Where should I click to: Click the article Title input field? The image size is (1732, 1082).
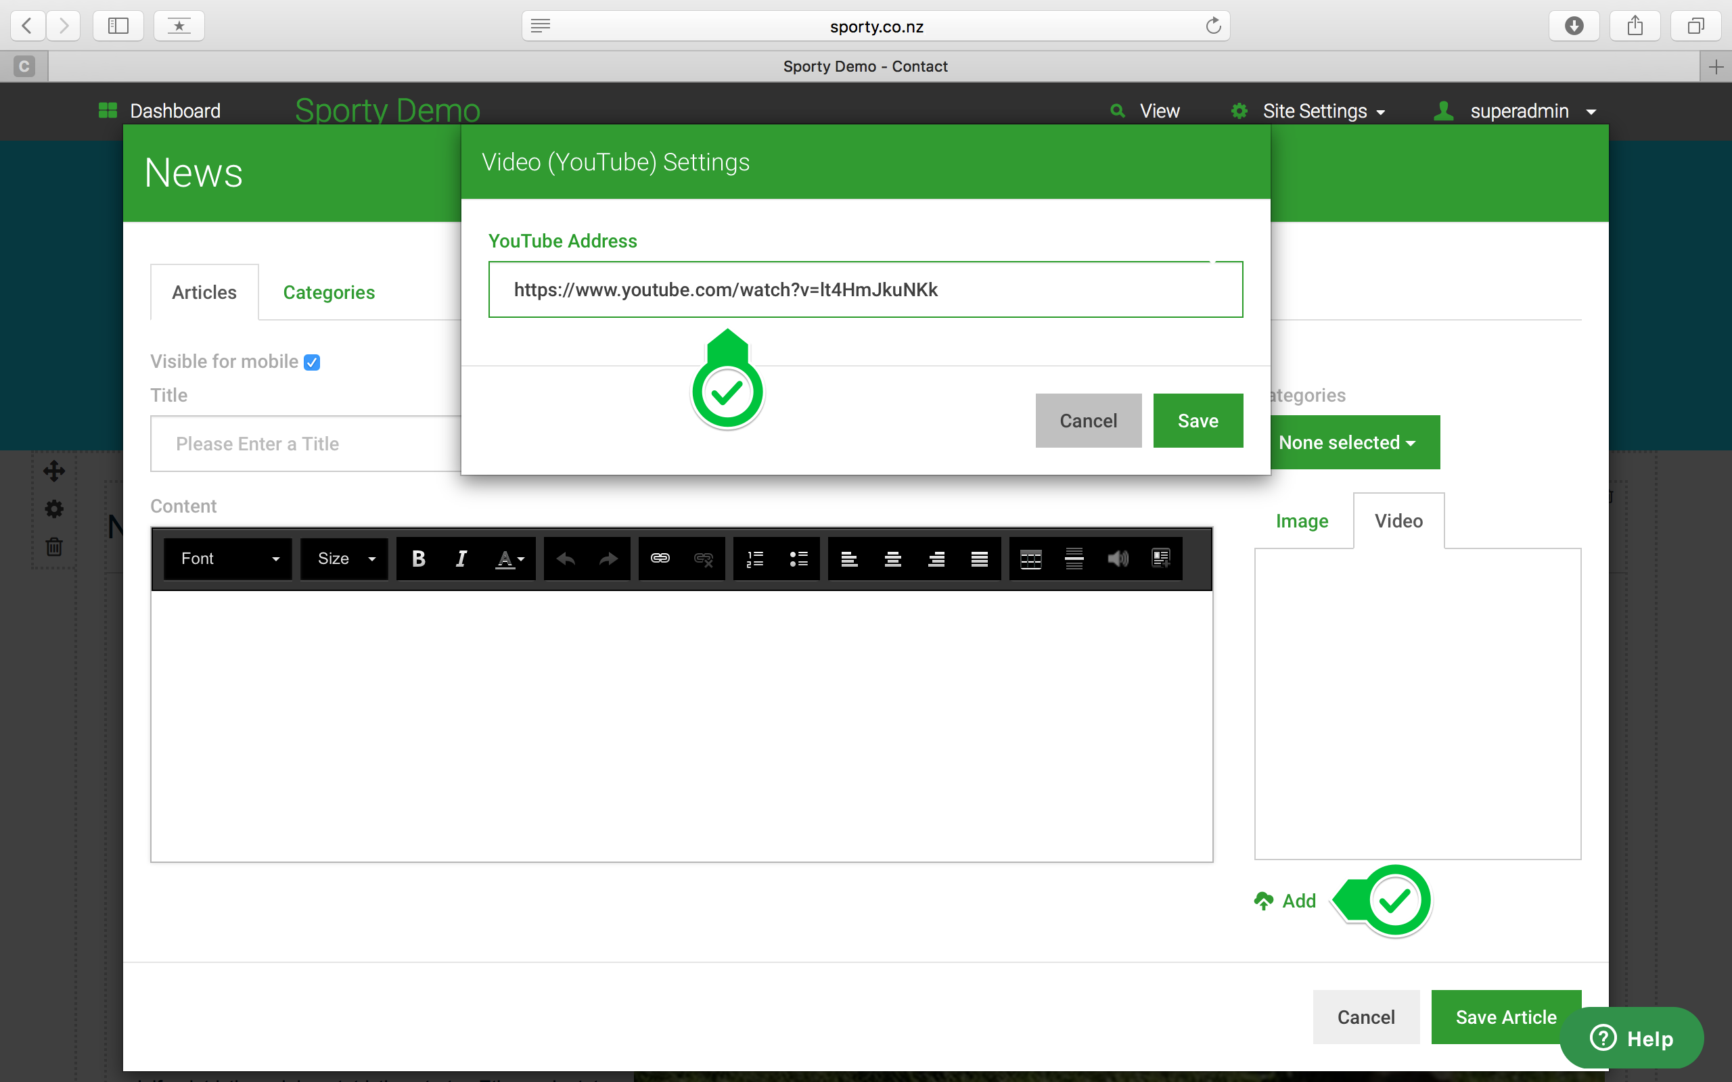(x=306, y=444)
